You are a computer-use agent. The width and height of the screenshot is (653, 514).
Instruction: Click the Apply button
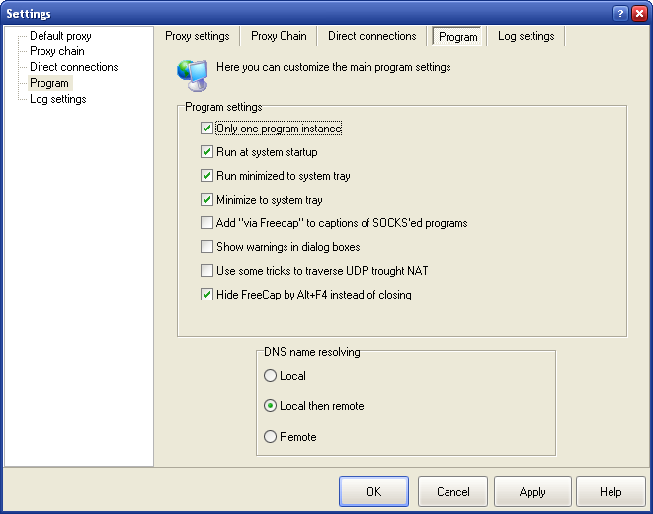(x=532, y=491)
